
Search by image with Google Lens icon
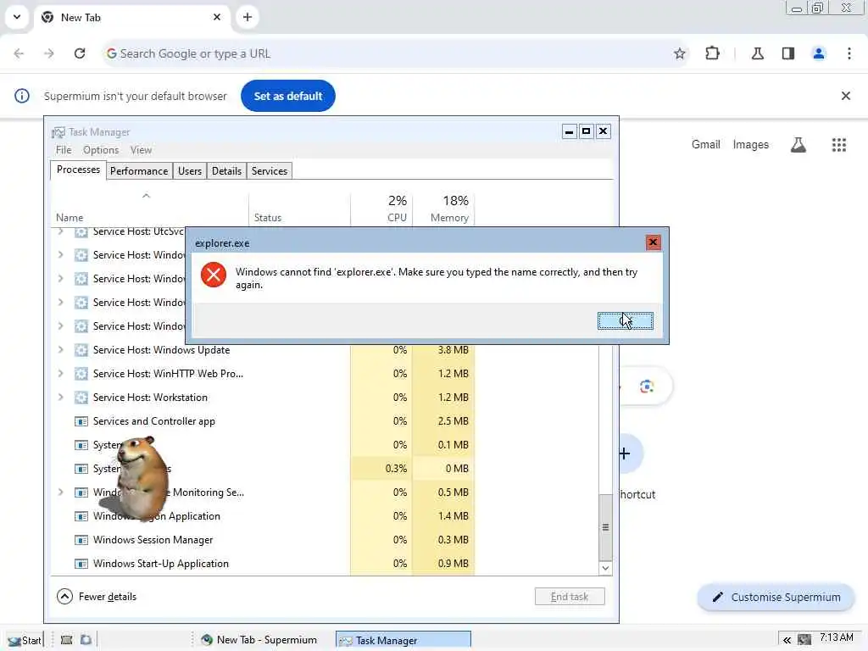(x=647, y=386)
